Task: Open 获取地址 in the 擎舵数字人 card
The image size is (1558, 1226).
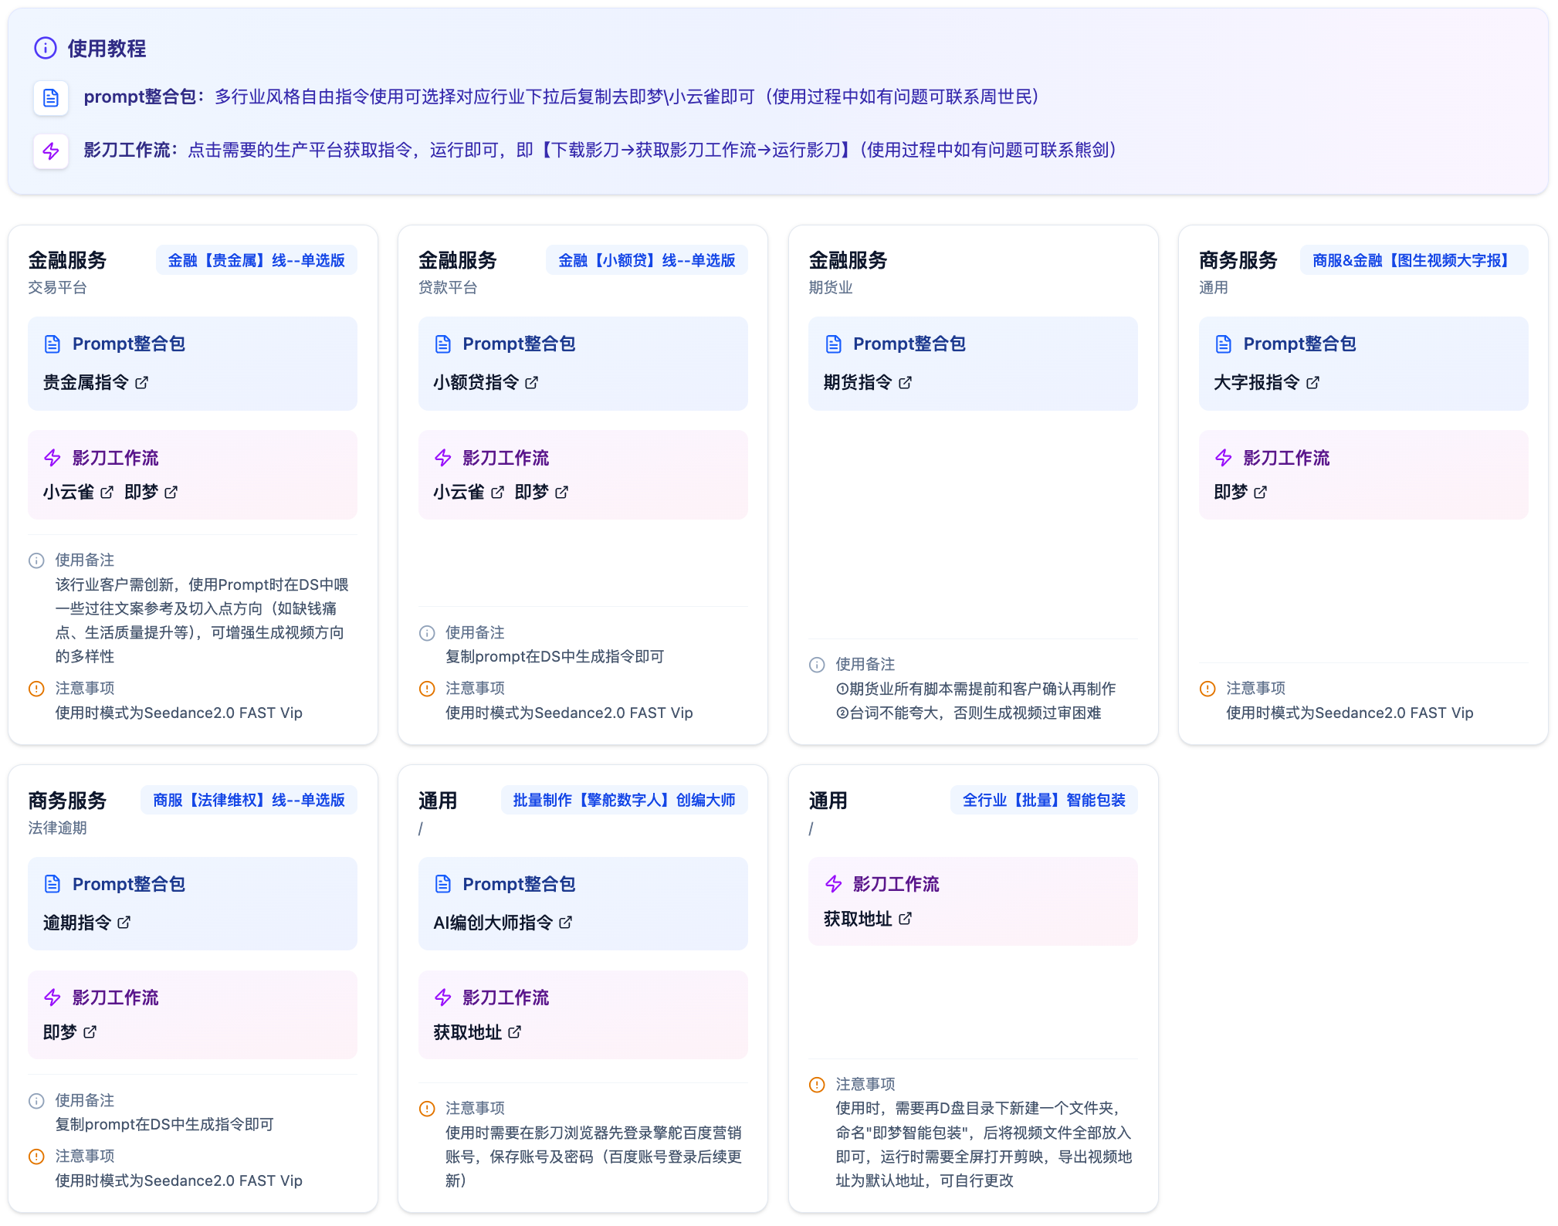Action: [478, 1032]
